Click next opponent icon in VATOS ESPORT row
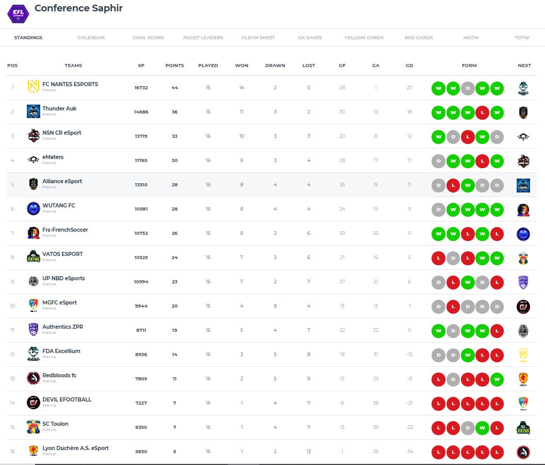The width and height of the screenshot is (545, 465). point(523,259)
